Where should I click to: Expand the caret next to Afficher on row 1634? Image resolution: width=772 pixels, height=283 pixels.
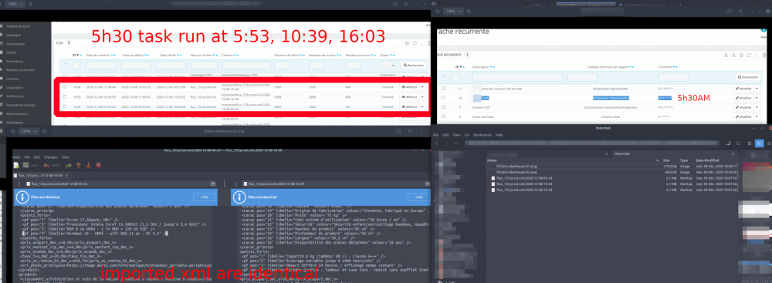423,106
